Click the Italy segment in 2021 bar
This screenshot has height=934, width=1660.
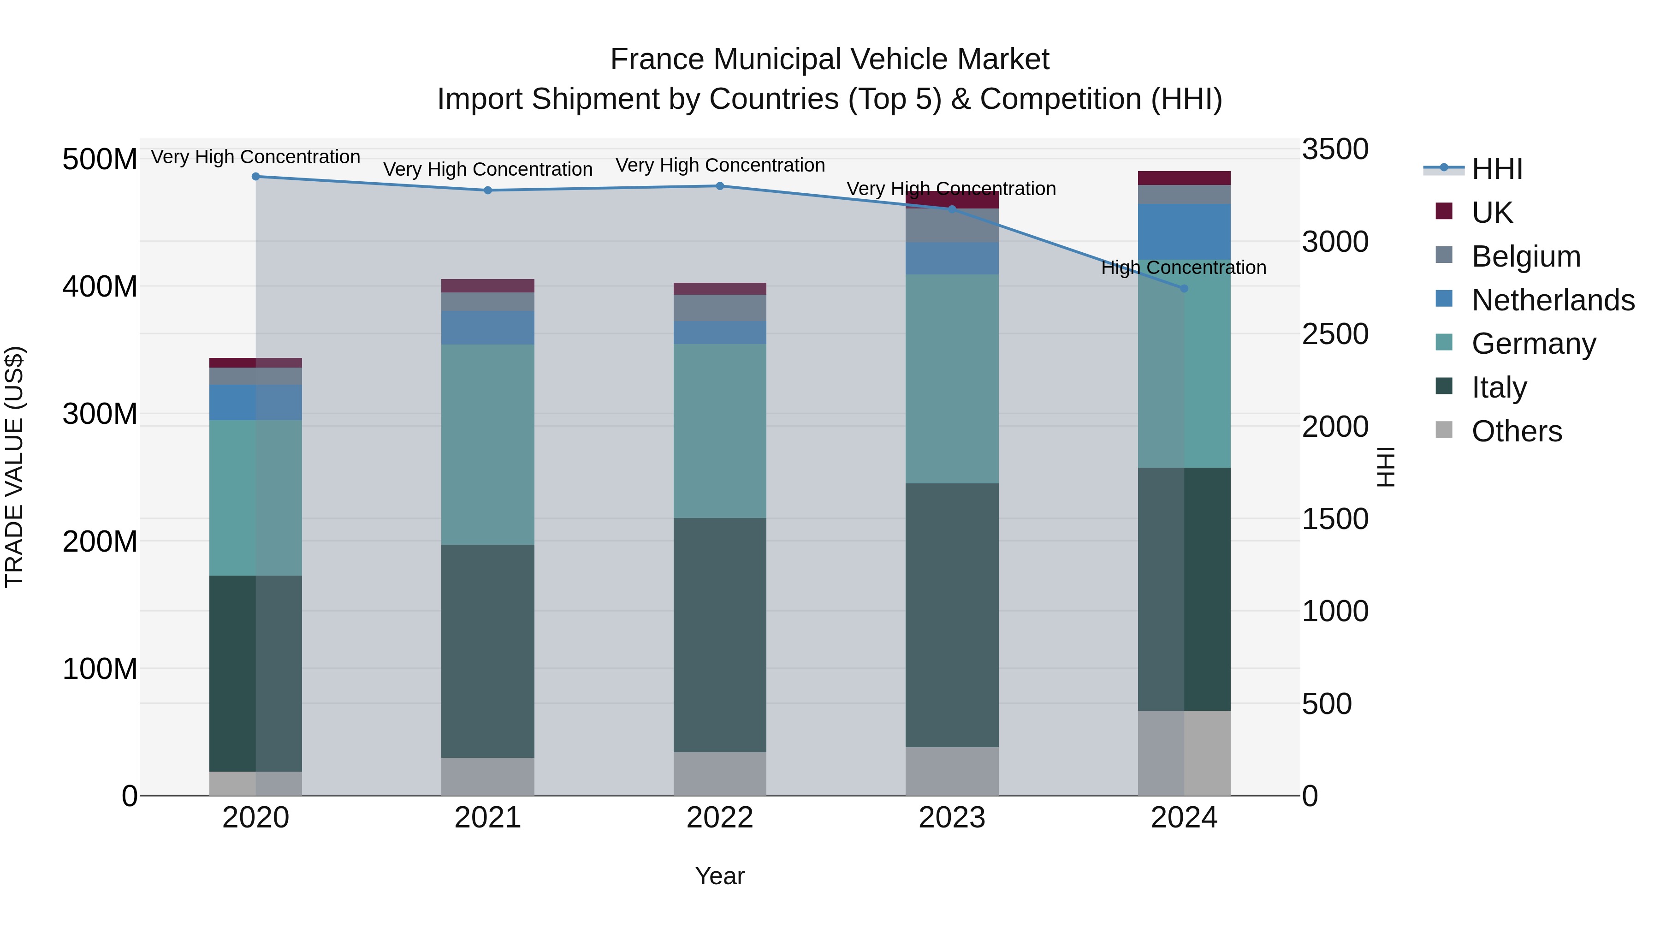click(488, 651)
